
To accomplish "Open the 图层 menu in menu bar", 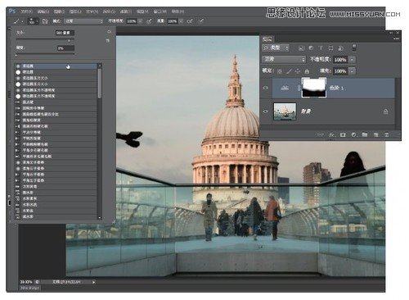I will tap(75, 11).
